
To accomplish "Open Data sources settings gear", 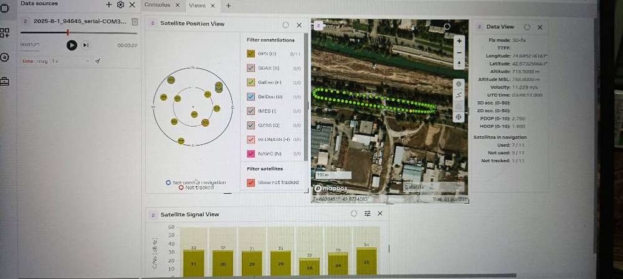I will click(x=120, y=4).
